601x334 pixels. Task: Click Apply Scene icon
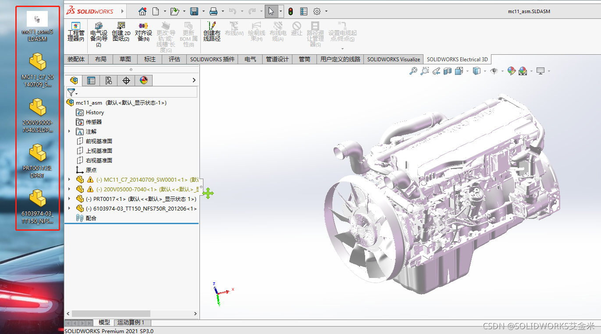click(x=523, y=71)
